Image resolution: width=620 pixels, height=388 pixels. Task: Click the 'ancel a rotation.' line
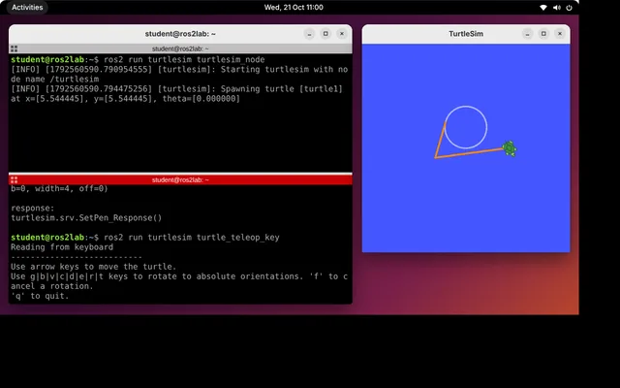[x=52, y=286]
